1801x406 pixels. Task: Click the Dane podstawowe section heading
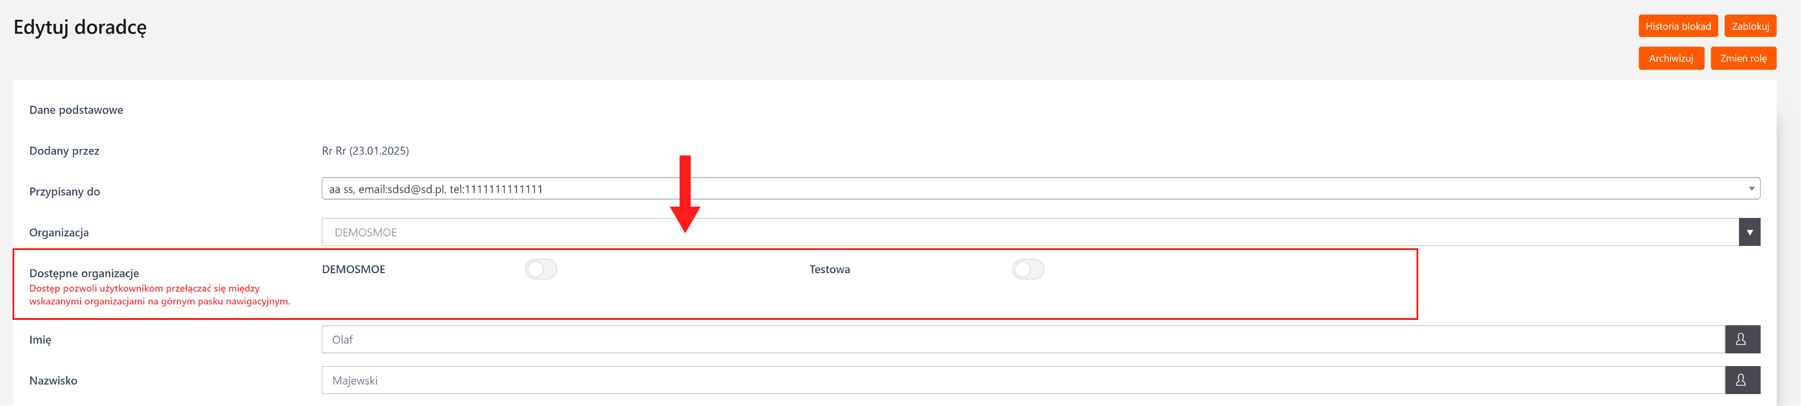coord(76,110)
